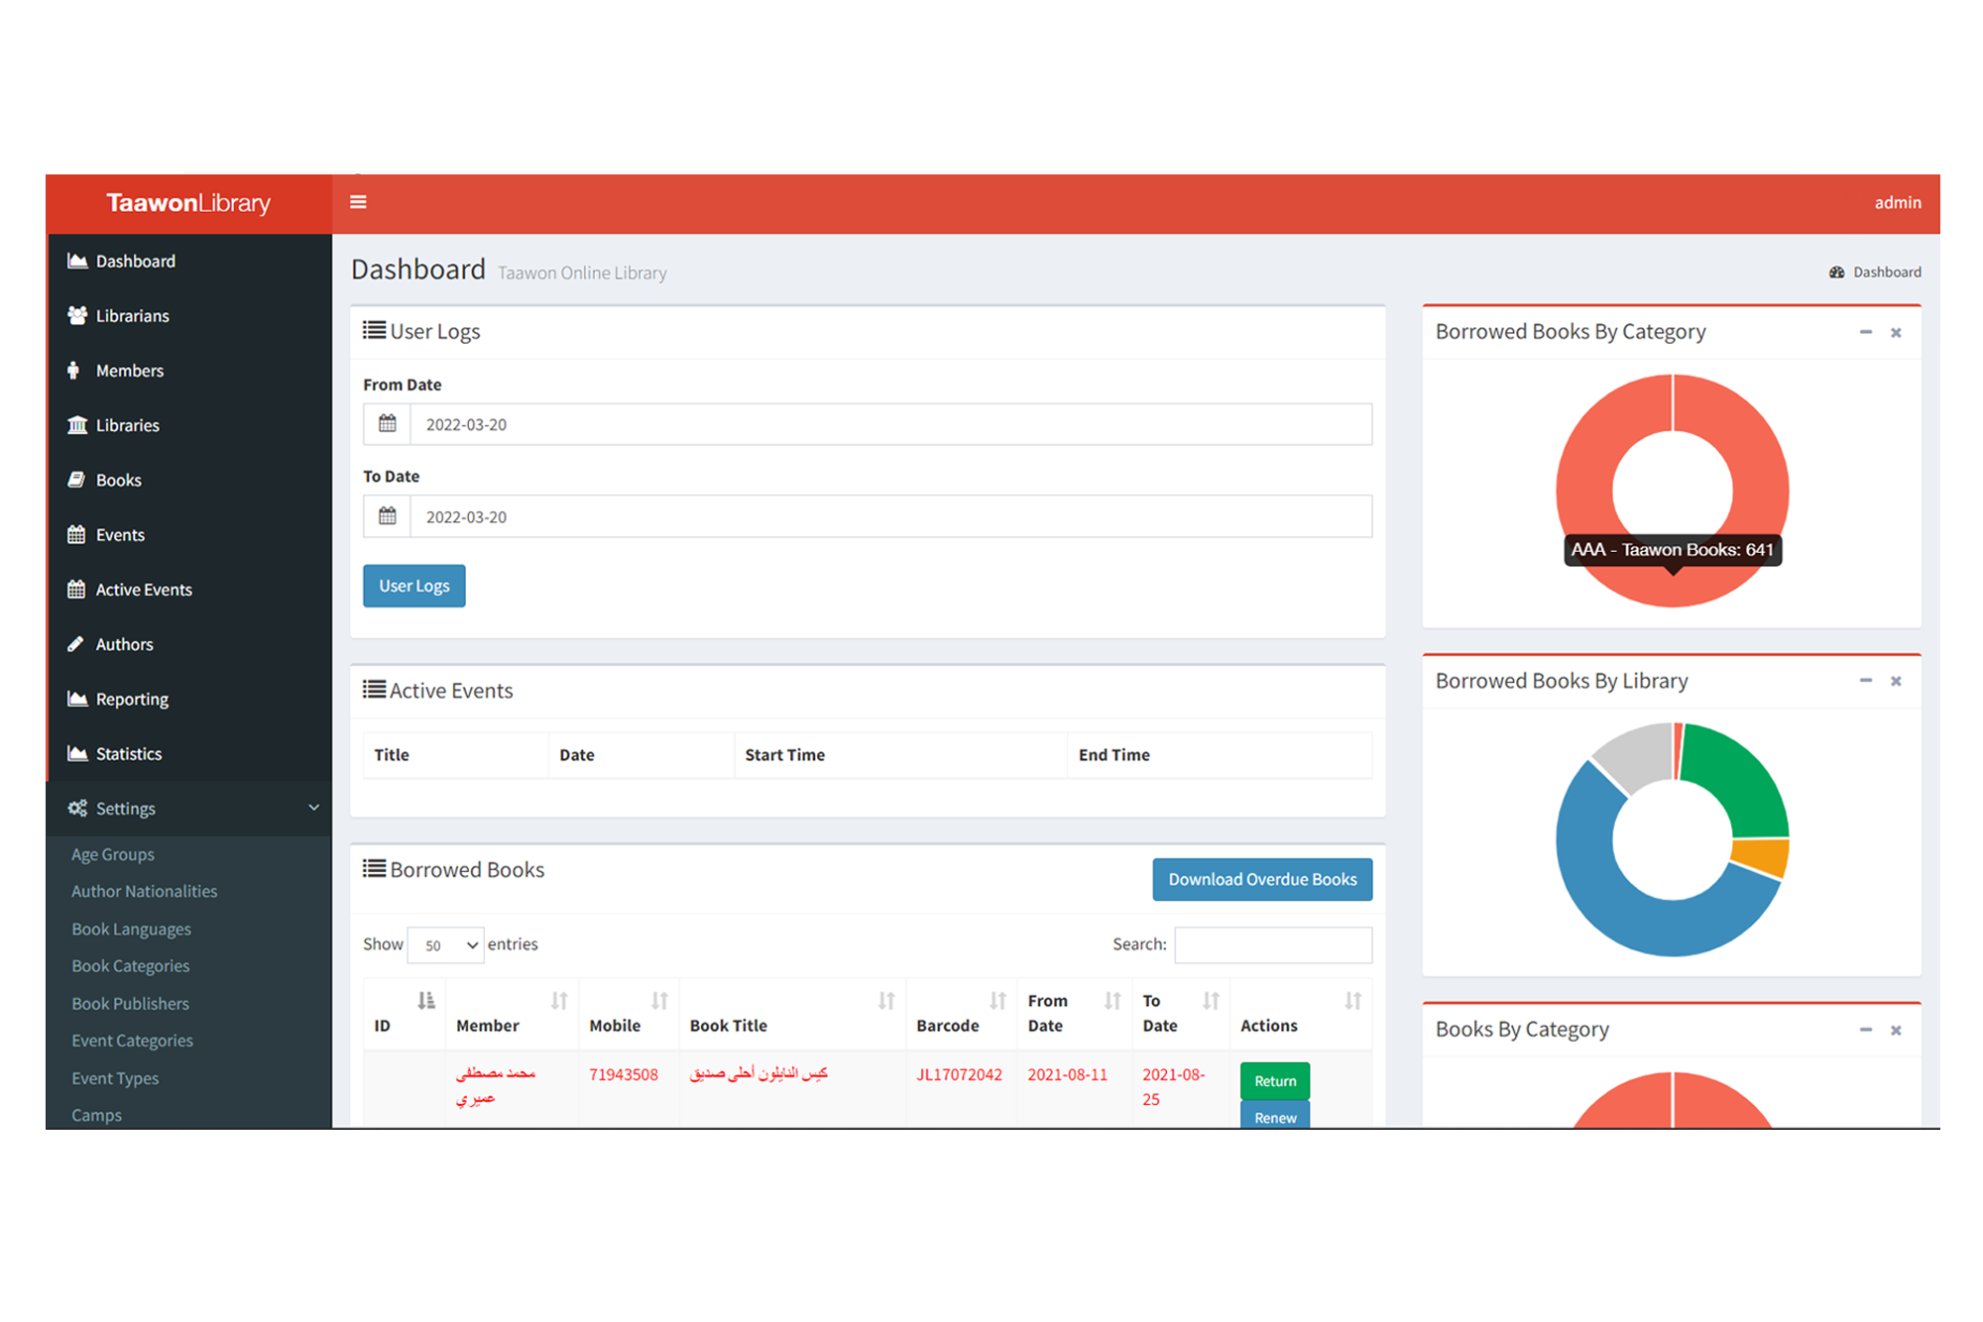Click Dashboard breadcrumb link

(x=1887, y=272)
